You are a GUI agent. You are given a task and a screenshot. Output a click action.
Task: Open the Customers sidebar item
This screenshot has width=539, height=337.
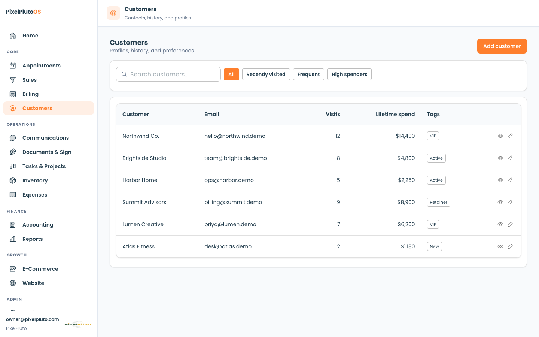49,108
